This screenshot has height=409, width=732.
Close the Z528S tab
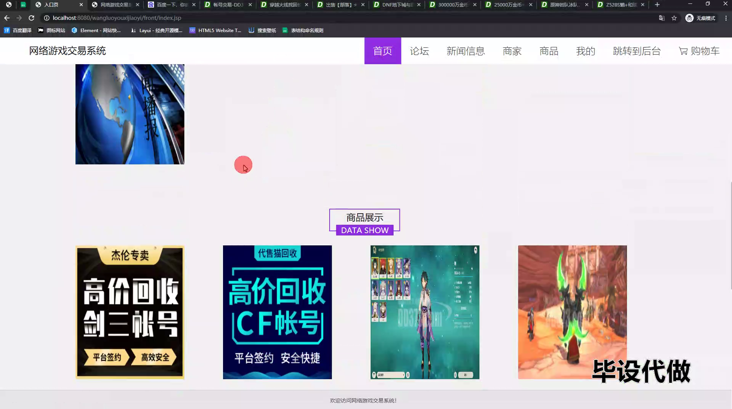click(x=643, y=5)
